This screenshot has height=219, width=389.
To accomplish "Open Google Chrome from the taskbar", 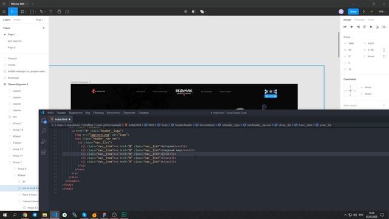I will pyautogui.click(x=25, y=215).
